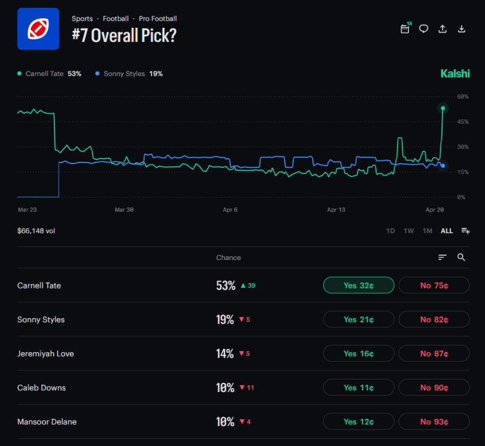Click the blue chart endpoint marker
This screenshot has height=446, width=485.
(443, 165)
